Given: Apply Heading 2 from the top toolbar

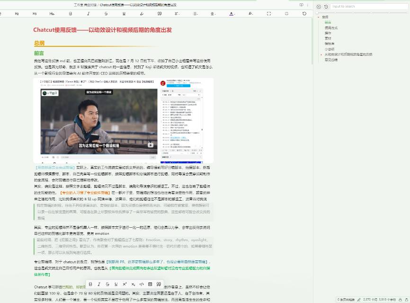Looking at the screenshot, I should coord(17,14).
